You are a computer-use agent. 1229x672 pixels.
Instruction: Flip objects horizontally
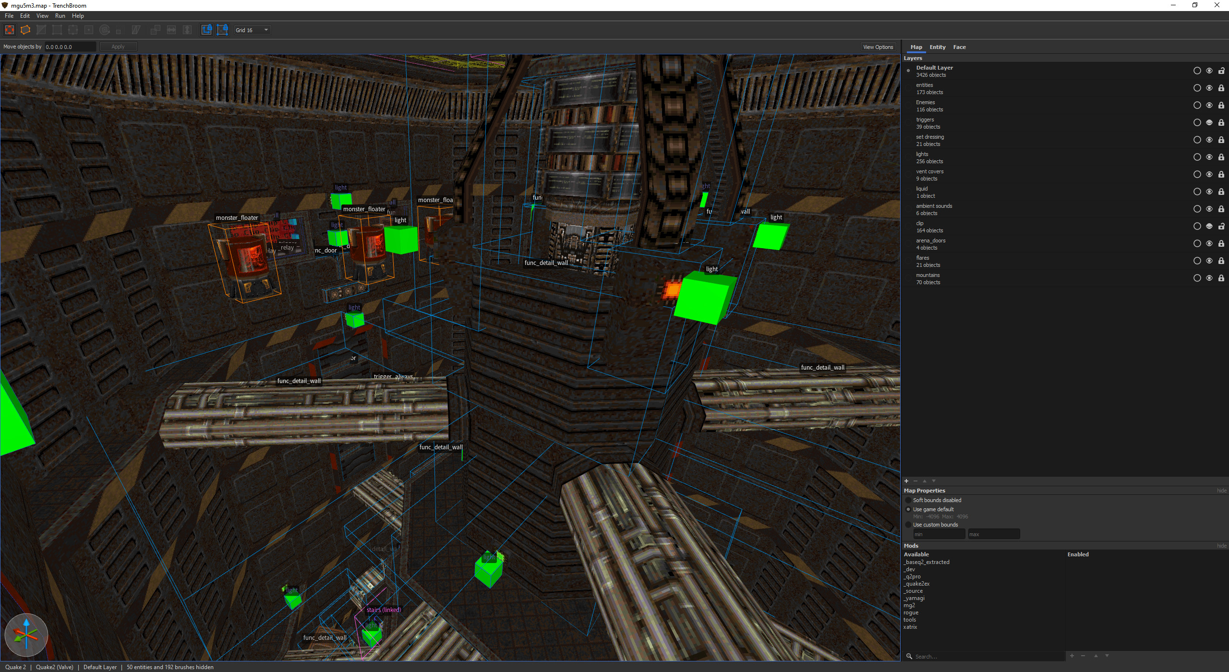click(171, 30)
